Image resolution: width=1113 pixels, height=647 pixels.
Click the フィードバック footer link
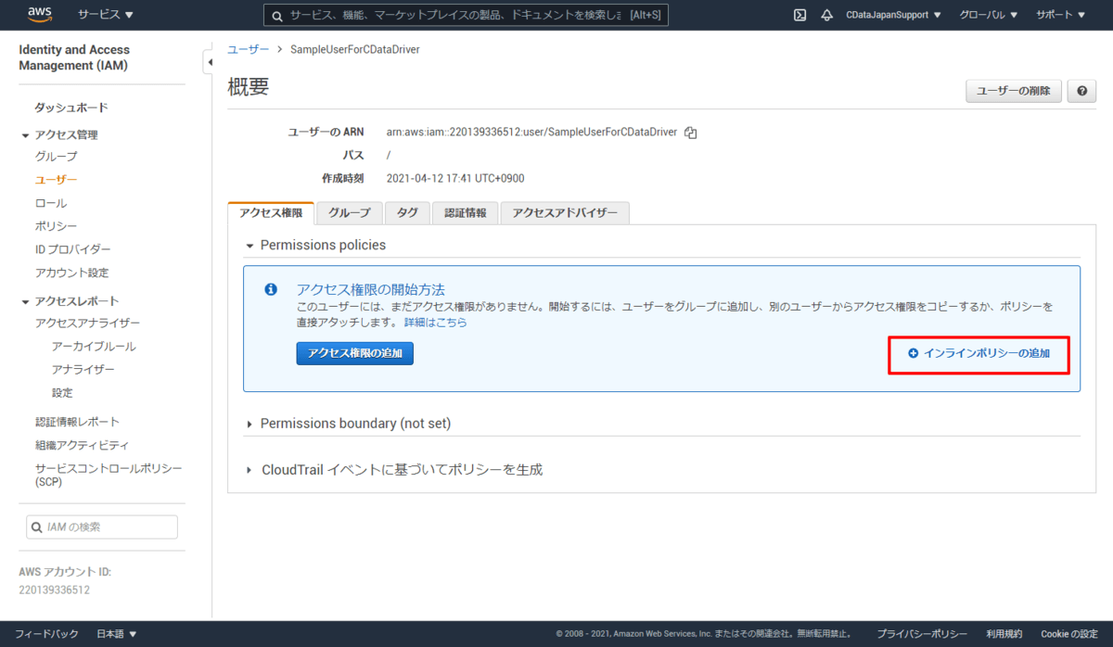pyautogui.click(x=46, y=634)
